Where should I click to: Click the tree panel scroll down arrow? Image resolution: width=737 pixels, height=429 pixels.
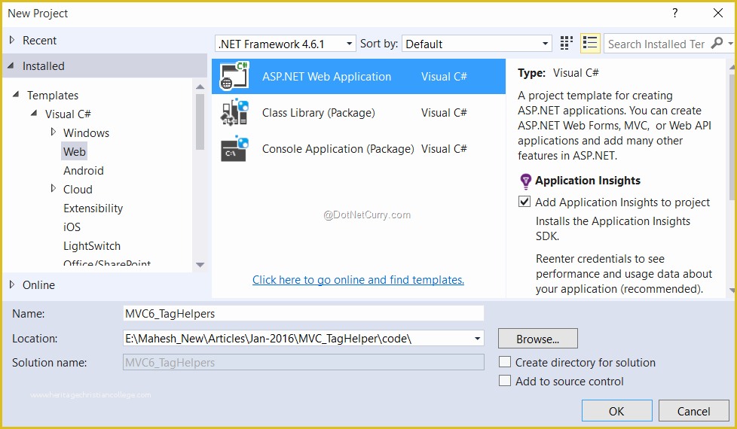[x=200, y=265]
